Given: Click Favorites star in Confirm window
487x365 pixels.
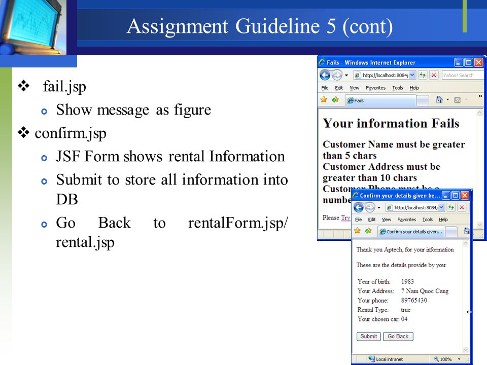Looking at the screenshot, I should (x=358, y=231).
